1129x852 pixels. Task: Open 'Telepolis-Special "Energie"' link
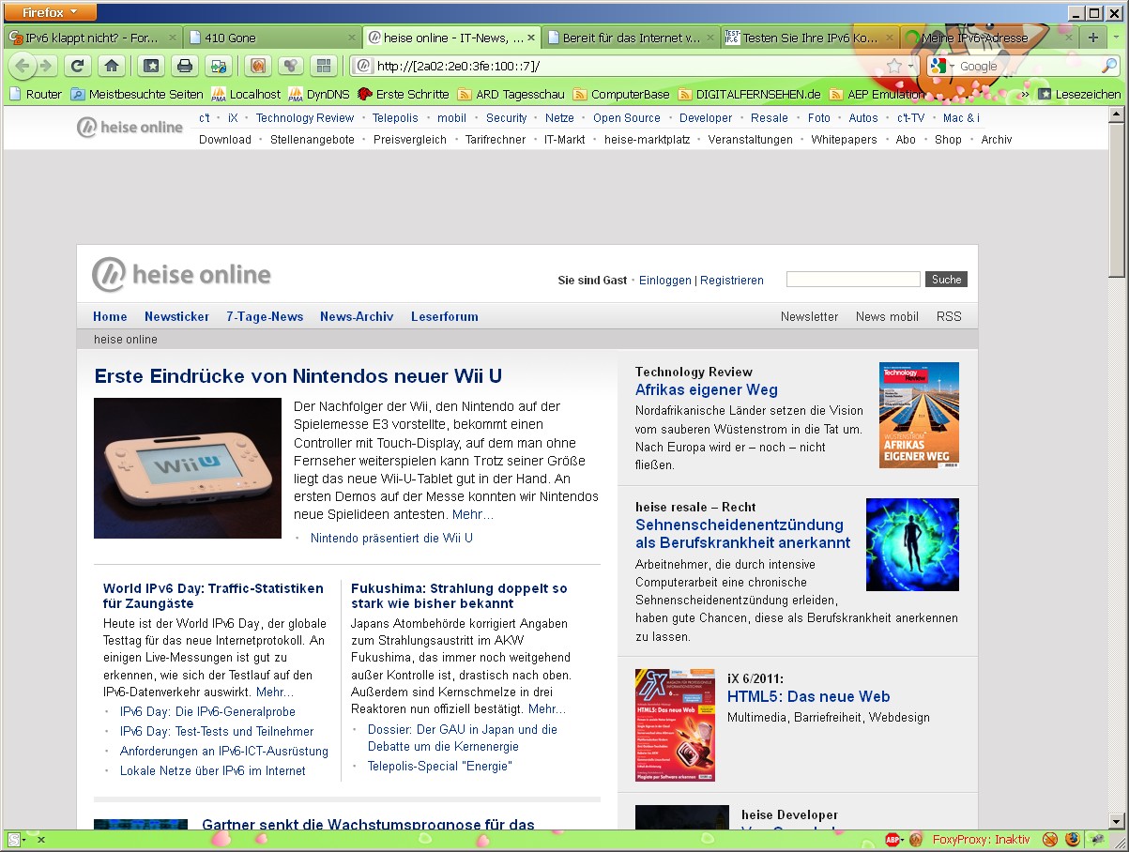pyautogui.click(x=440, y=766)
